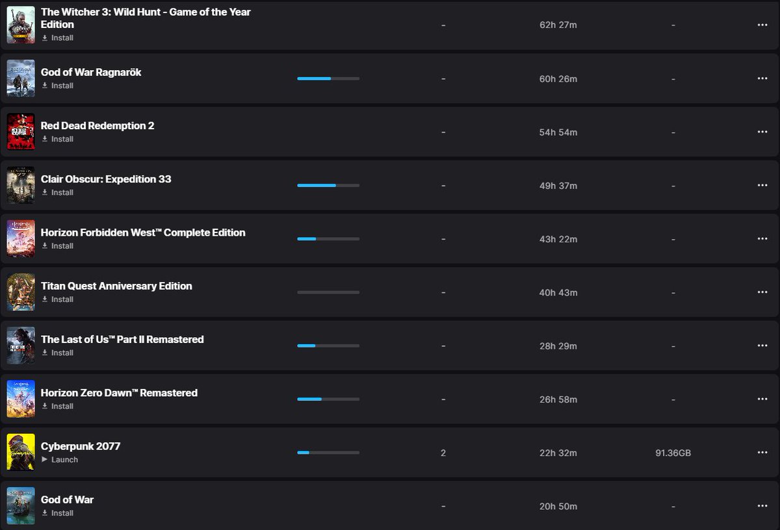780x530 pixels.
Task: Click the Cyberpunk 2077 yellow cover art
Action: tap(21, 452)
